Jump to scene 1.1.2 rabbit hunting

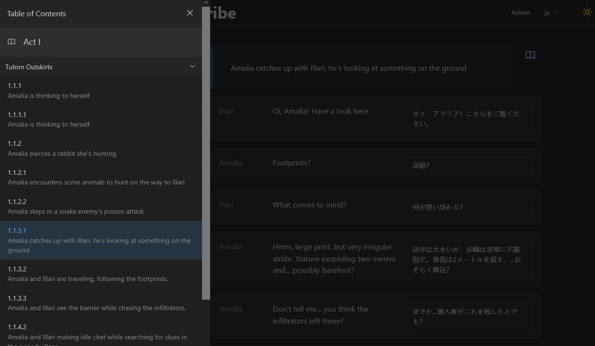[61, 148]
